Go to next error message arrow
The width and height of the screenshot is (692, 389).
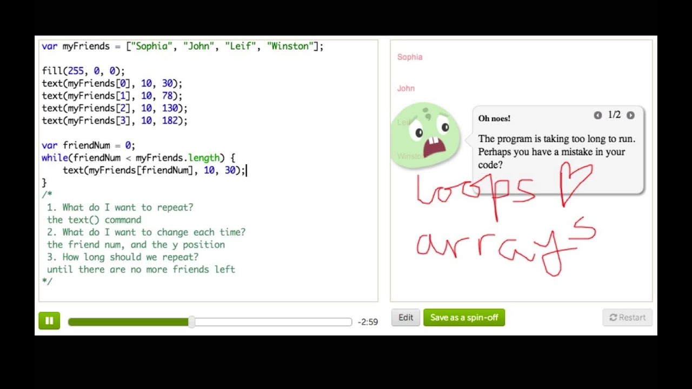pos(630,115)
